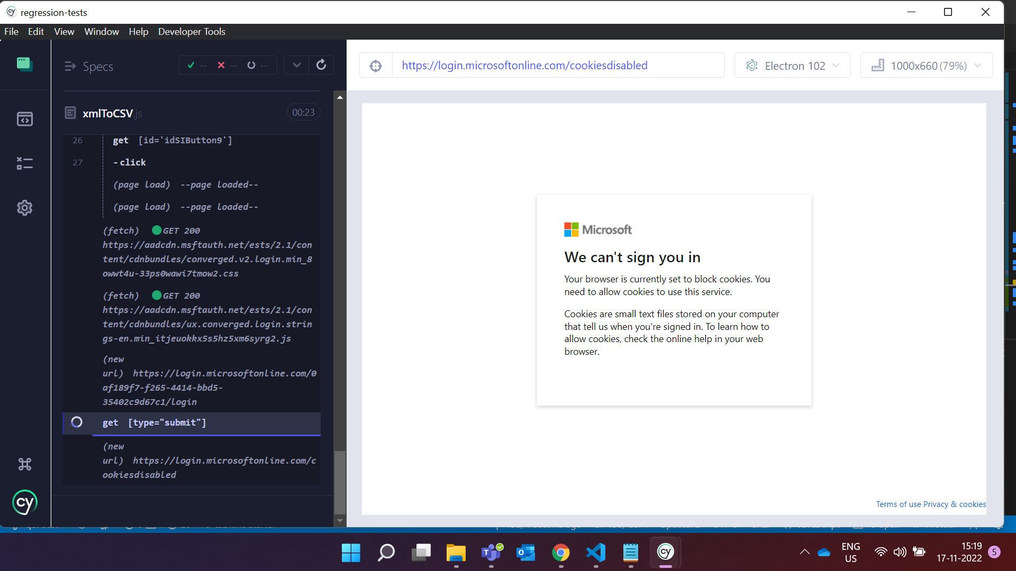Open battery status tray icon
The height and width of the screenshot is (571, 1016).
[919, 552]
